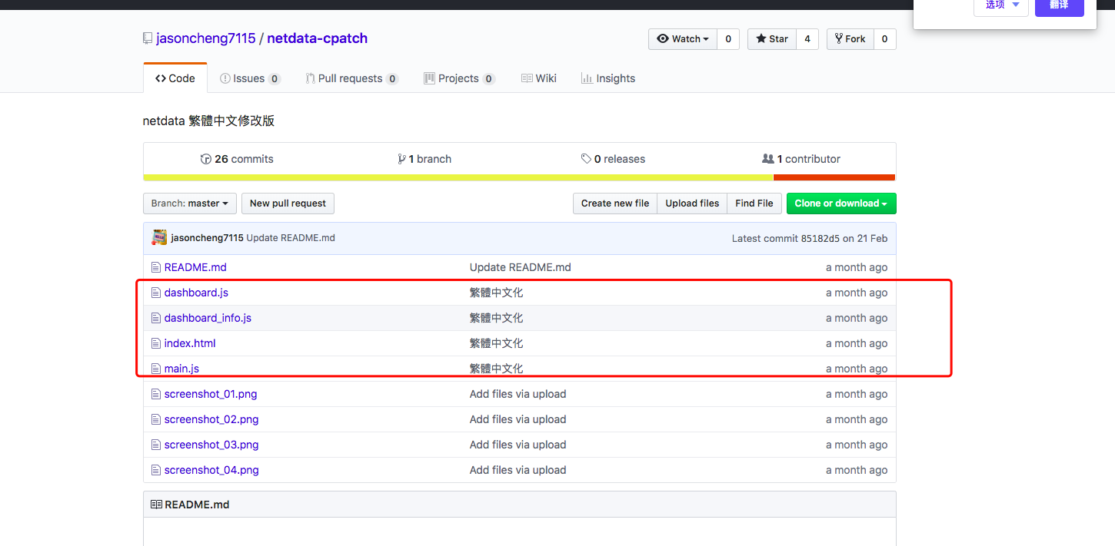Open screenshot_03.png file
This screenshot has width=1115, height=546.
coord(211,445)
